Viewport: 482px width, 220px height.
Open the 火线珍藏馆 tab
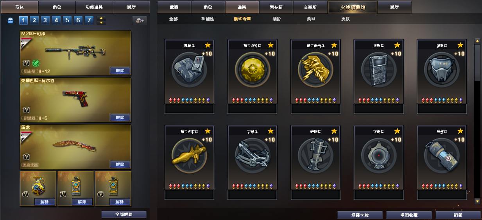click(x=353, y=7)
